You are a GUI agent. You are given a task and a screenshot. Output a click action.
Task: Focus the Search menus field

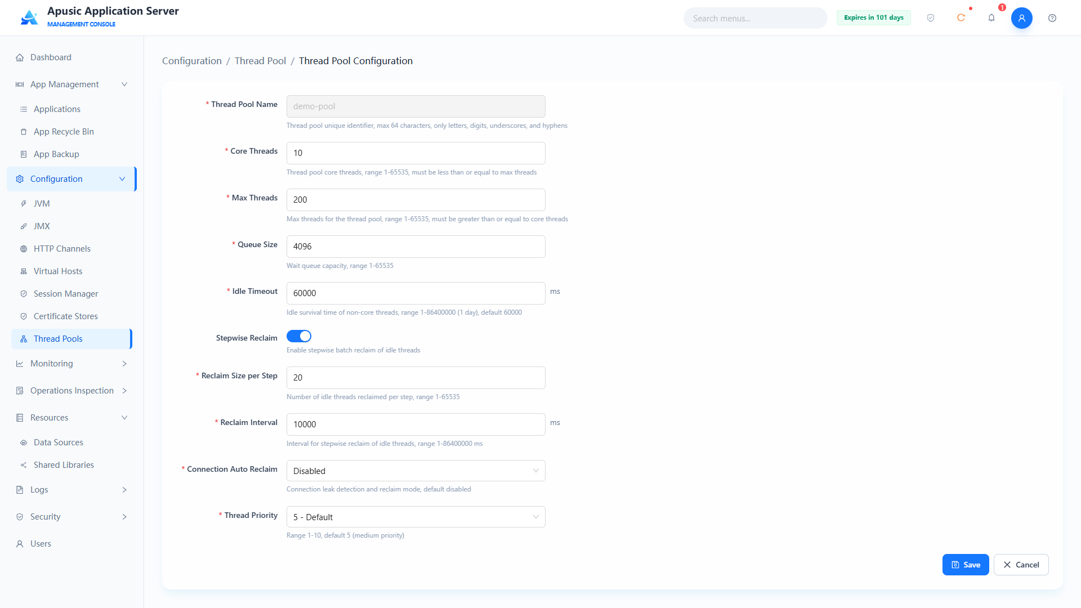756,18
